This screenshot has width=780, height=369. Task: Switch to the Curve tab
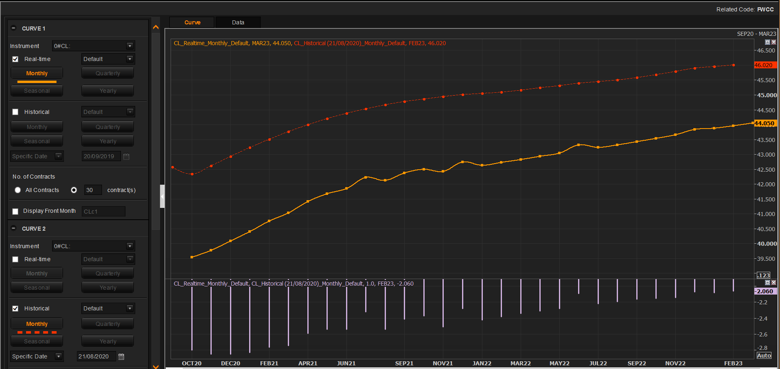coord(192,22)
